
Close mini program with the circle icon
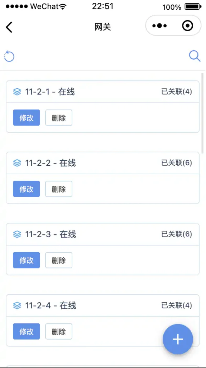[x=187, y=26]
